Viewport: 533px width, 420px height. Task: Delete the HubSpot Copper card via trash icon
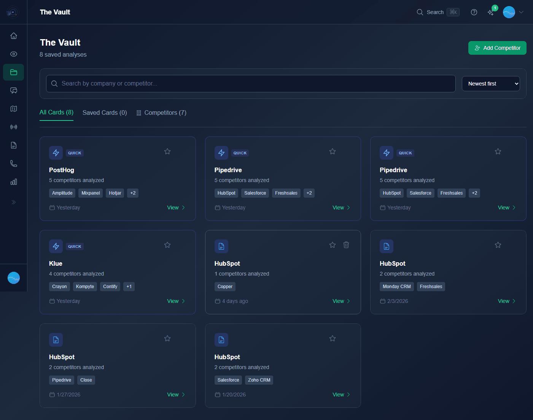click(x=346, y=245)
